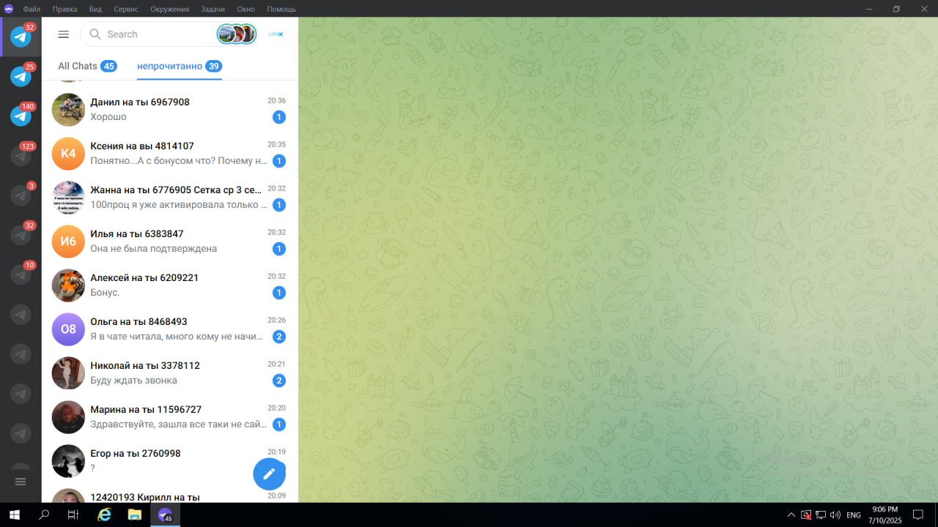Focus the Search input field
This screenshot has width=938, height=527.
tap(161, 34)
